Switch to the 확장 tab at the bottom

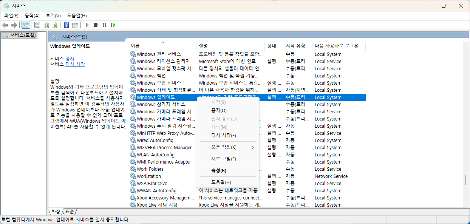(x=56, y=212)
